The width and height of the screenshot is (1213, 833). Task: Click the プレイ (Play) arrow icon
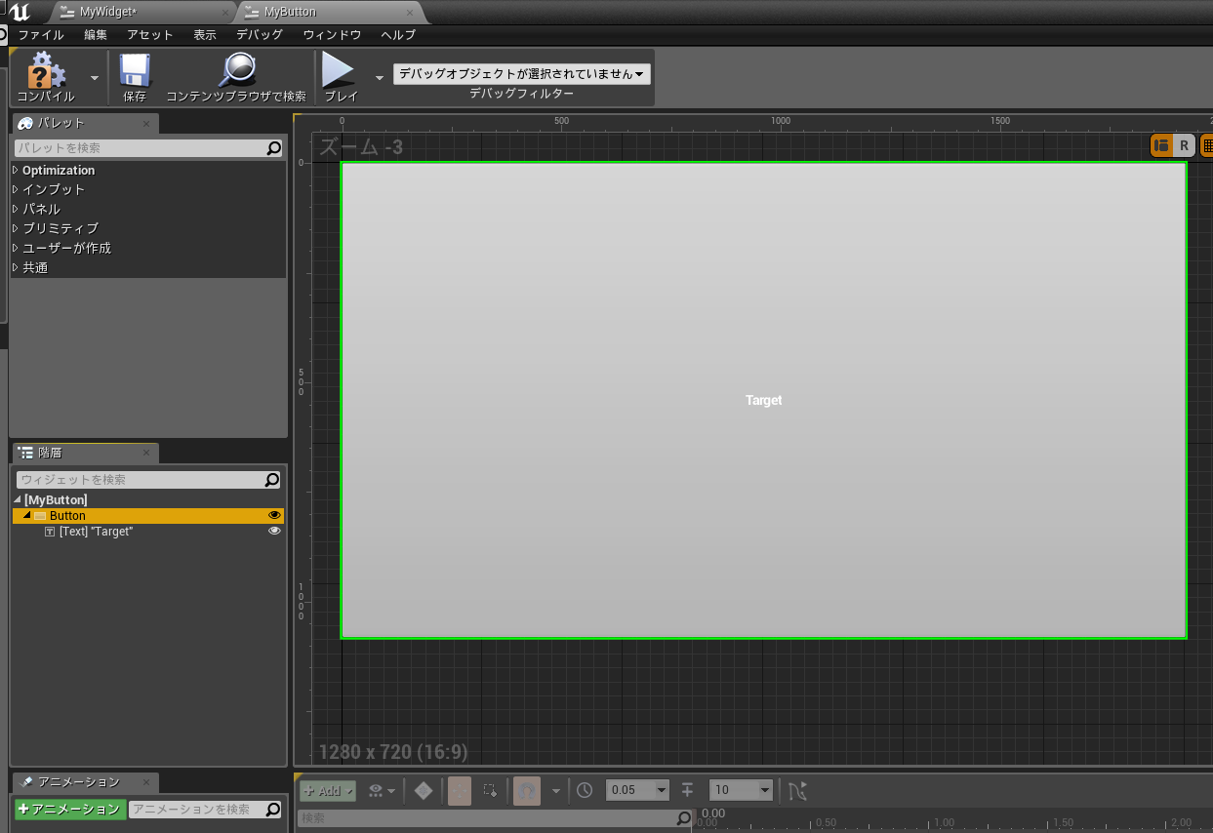[339, 70]
